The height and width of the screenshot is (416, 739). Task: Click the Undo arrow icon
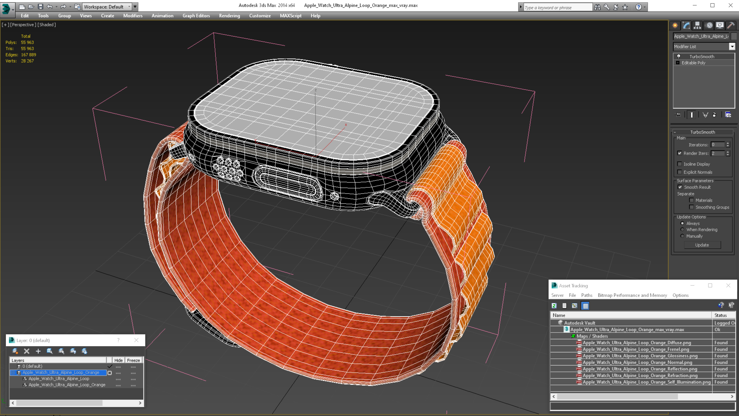tap(50, 7)
